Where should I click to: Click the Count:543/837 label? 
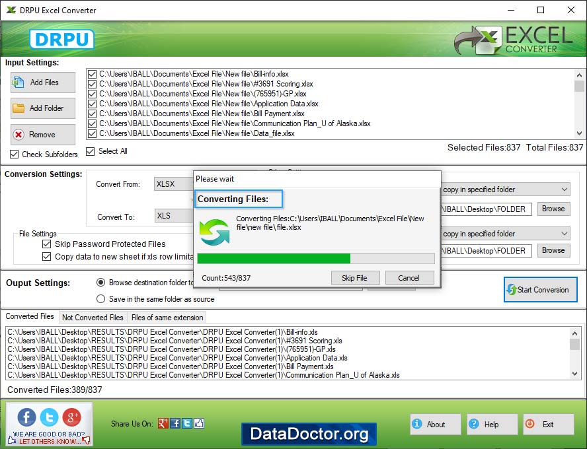click(x=226, y=278)
